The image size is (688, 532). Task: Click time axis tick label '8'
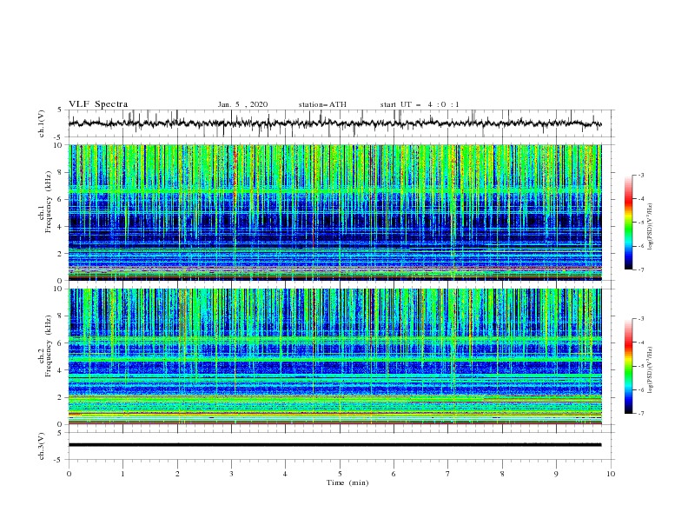point(502,474)
